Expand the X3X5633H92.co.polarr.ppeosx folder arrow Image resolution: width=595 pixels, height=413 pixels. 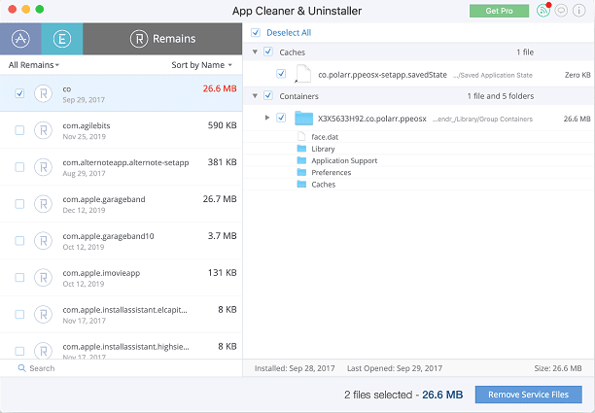pos(267,118)
